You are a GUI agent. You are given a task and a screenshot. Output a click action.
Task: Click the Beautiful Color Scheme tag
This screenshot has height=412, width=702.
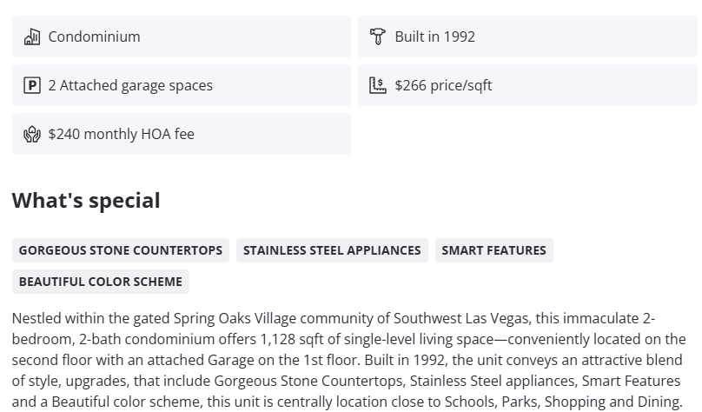pos(101,282)
